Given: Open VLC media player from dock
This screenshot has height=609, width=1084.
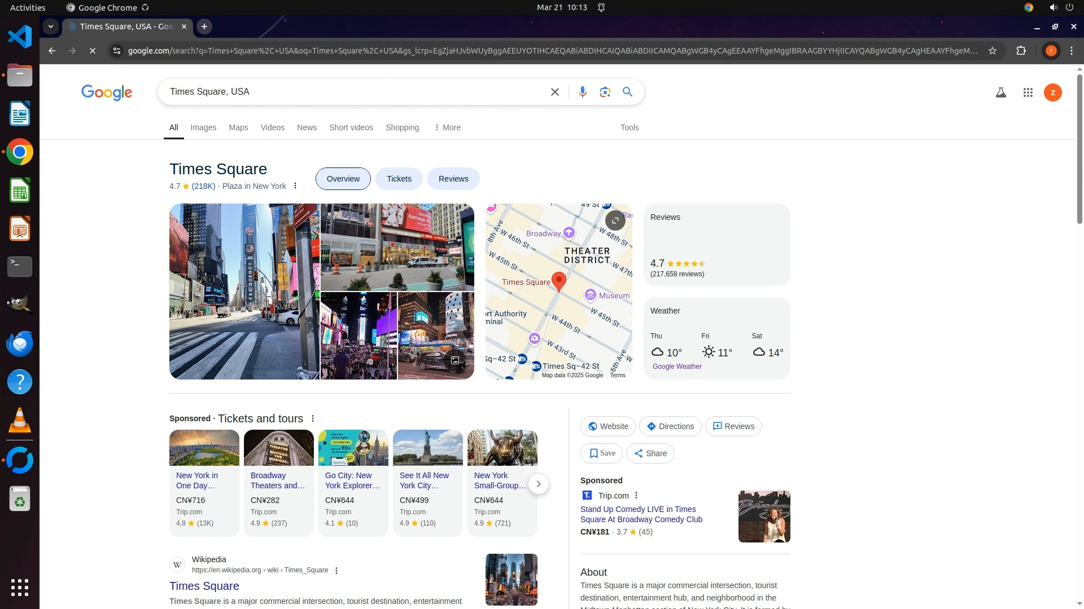Looking at the screenshot, I should 20,421.
